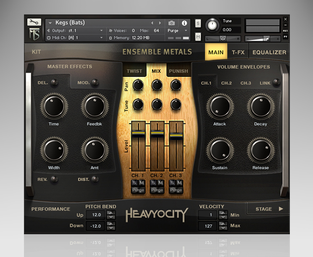313x257 pixels.
Task: Click the CH. 3 level fader
Action: [x=176, y=136]
